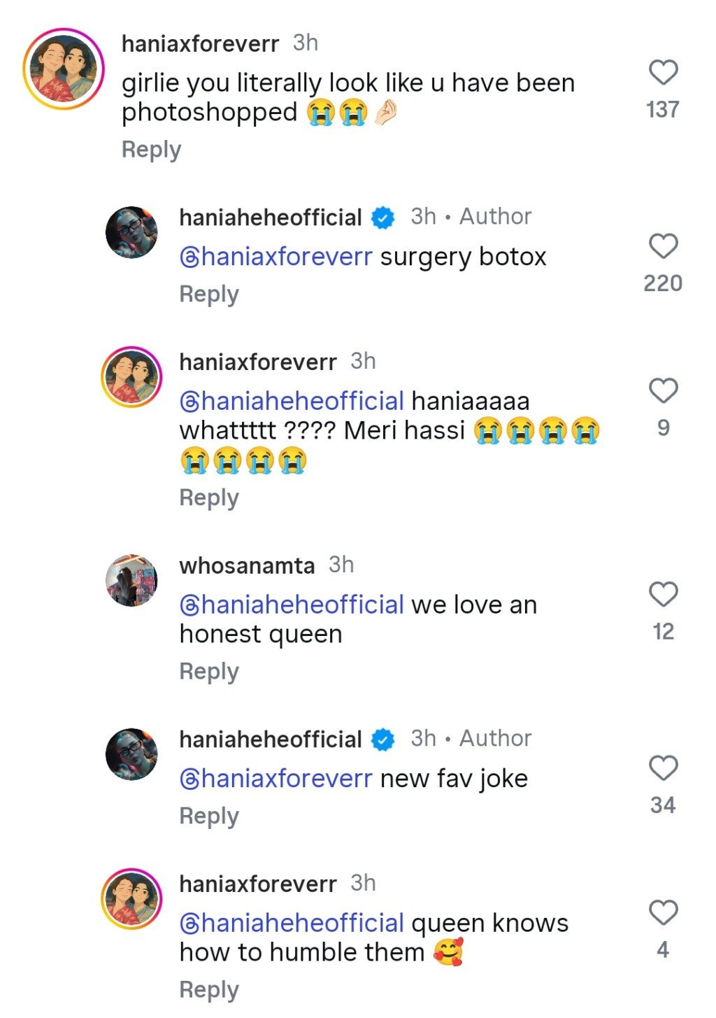
Task: Click verified badge beside 'new fav joke' author
Action: click(x=382, y=740)
